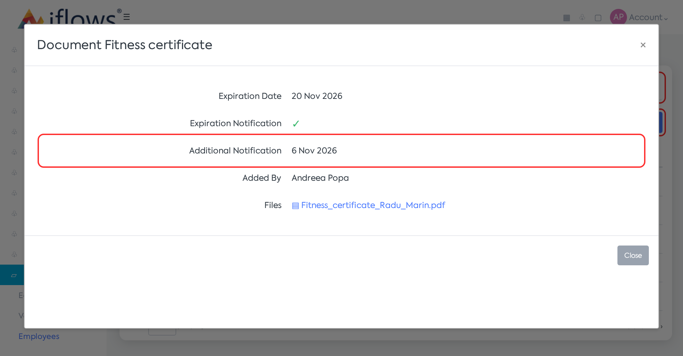Click the Document Fitness certificate title

pos(125,45)
